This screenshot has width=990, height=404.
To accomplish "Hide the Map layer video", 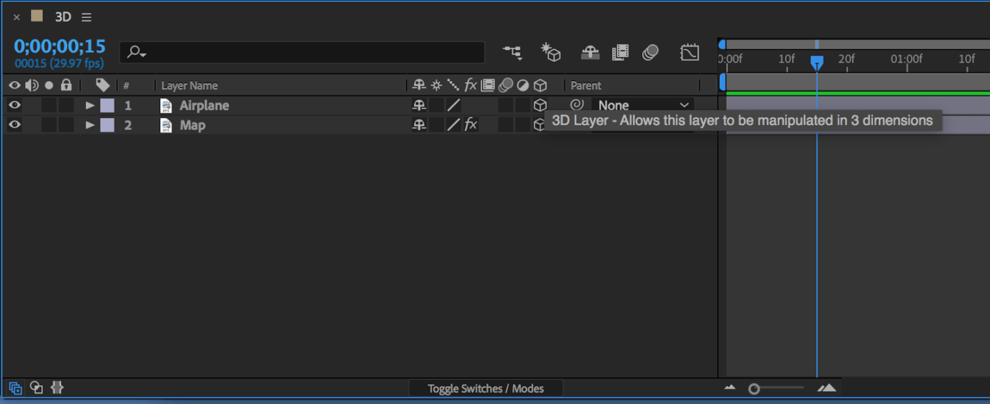I will point(14,125).
